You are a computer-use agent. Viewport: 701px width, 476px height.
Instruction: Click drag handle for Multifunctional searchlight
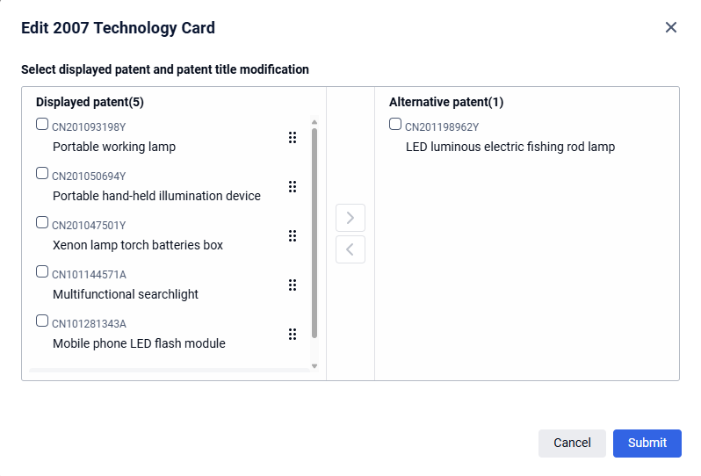coord(293,285)
